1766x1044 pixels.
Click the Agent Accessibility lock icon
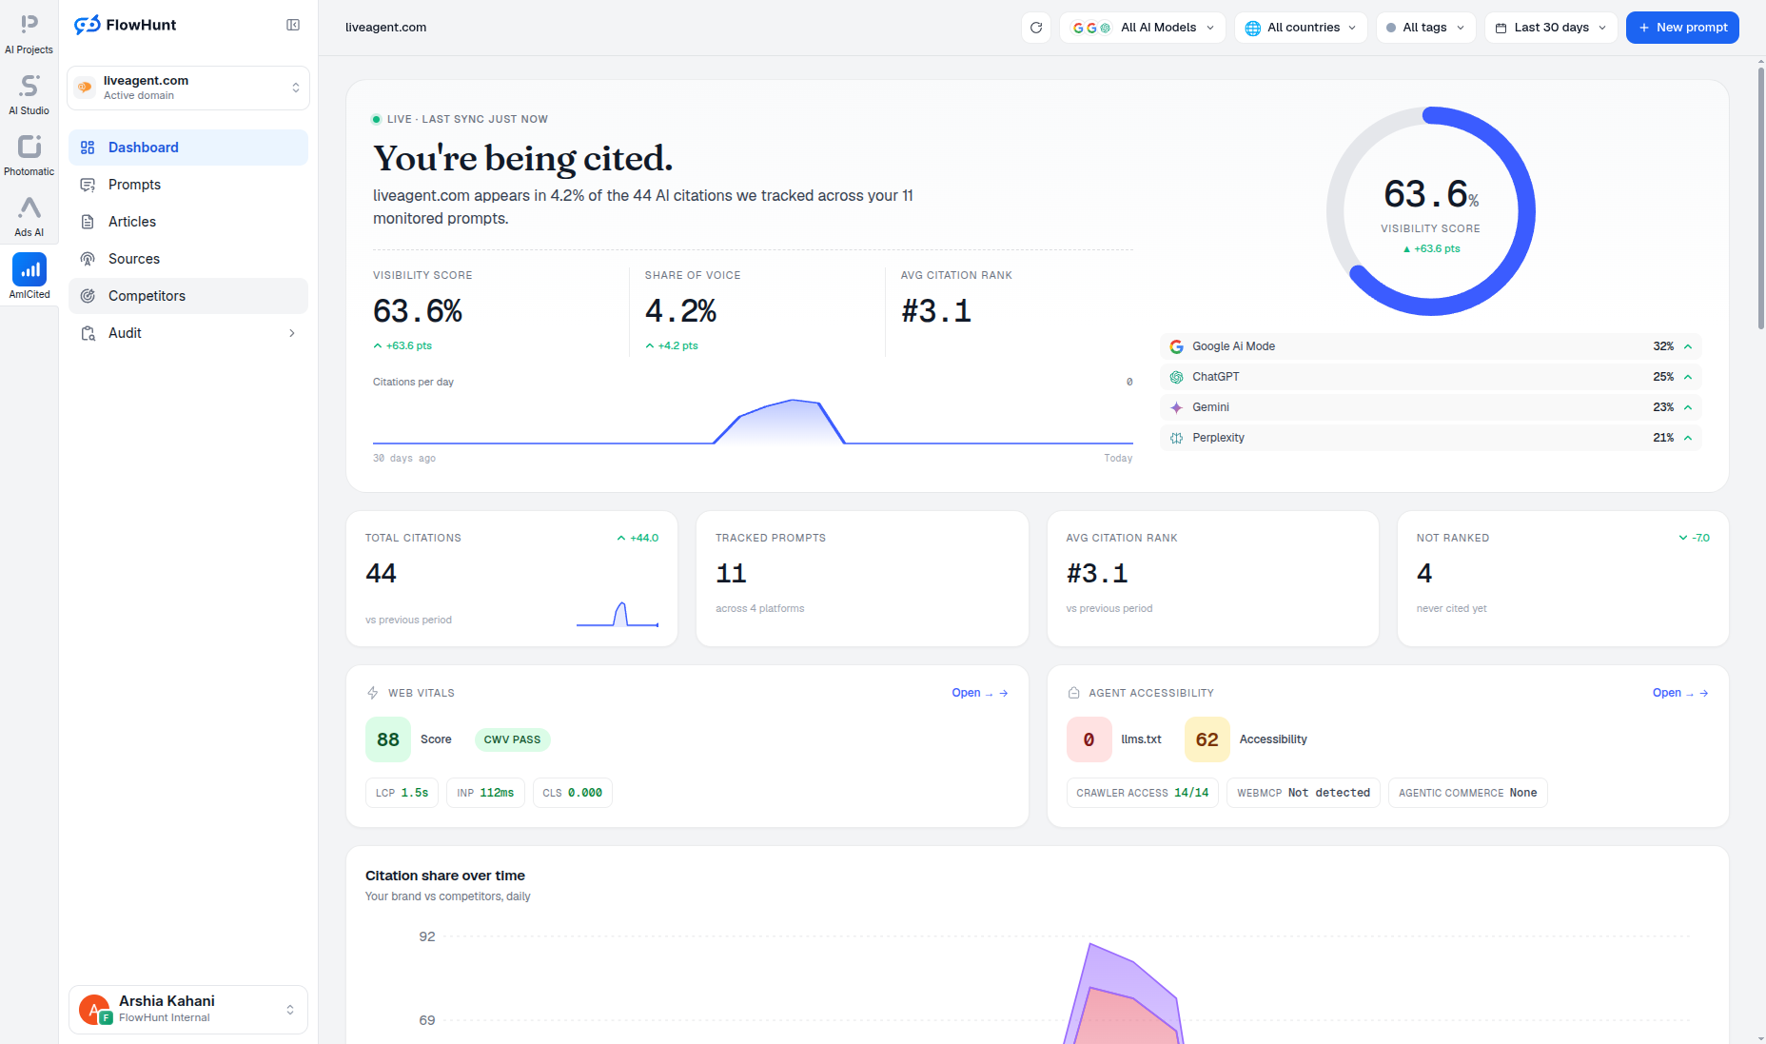point(1073,693)
